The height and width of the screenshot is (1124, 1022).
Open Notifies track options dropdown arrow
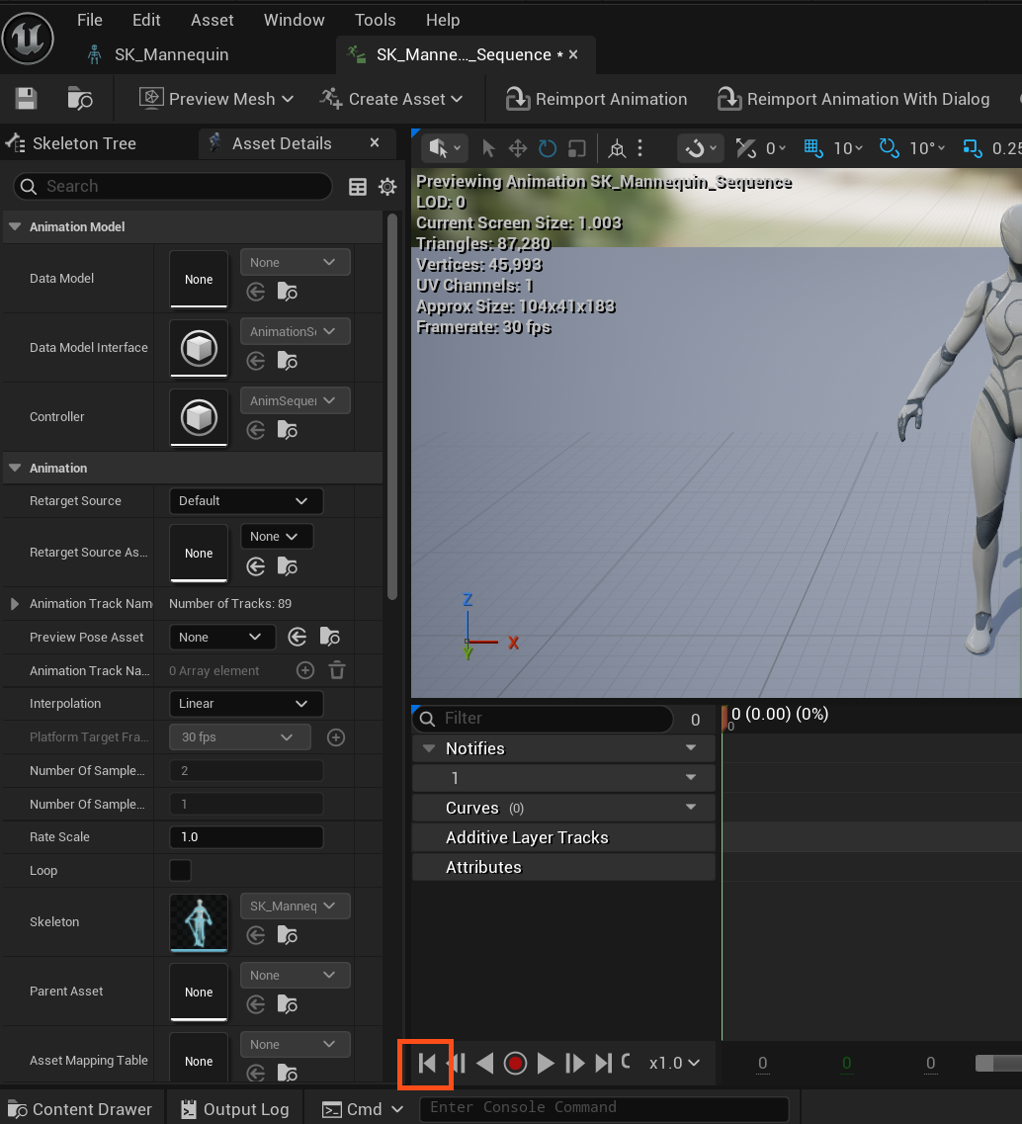coord(691,747)
